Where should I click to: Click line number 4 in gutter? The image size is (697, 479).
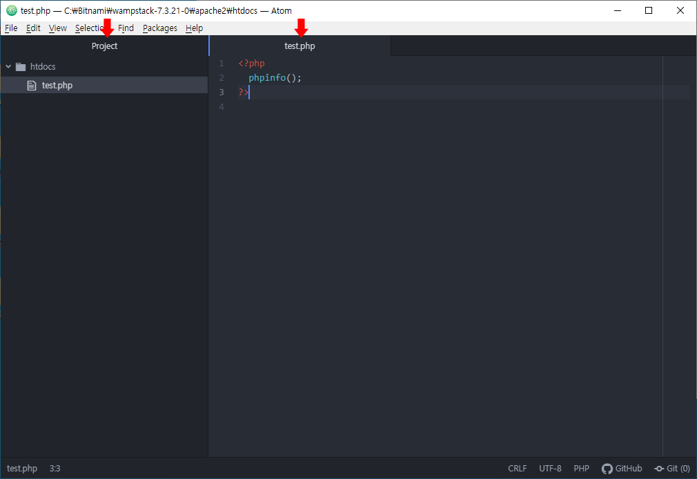(222, 107)
